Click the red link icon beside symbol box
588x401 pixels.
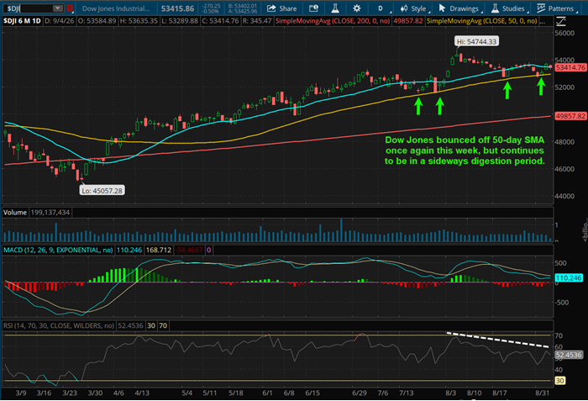click(x=70, y=8)
